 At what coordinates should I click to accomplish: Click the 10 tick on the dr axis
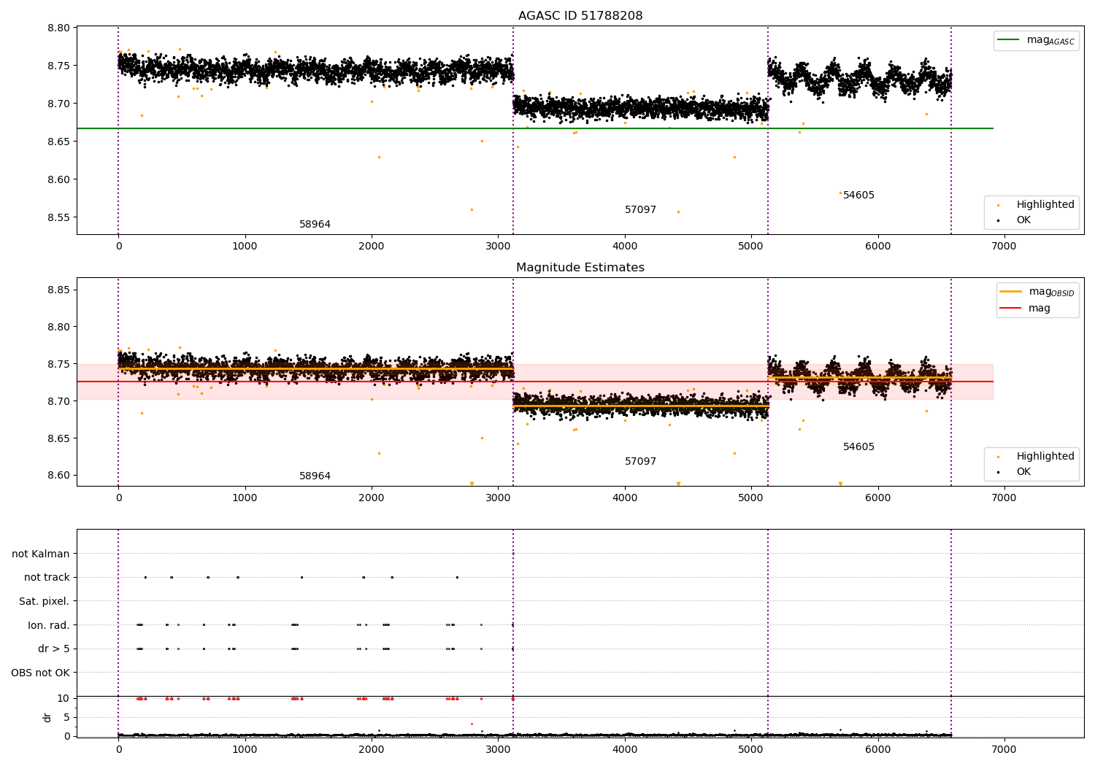64,699
